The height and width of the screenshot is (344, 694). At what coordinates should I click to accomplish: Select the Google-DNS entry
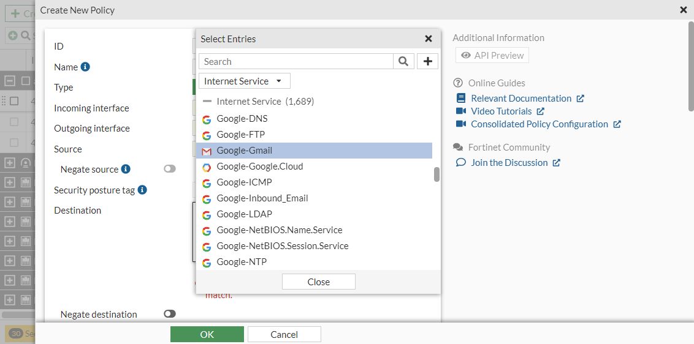click(x=242, y=119)
